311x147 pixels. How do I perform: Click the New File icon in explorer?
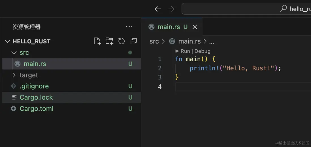97,41
